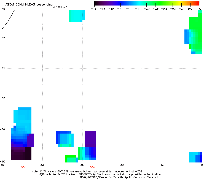Click the colorbar label -0.5
This screenshot has width=204, height=179.
[x=164, y=9]
